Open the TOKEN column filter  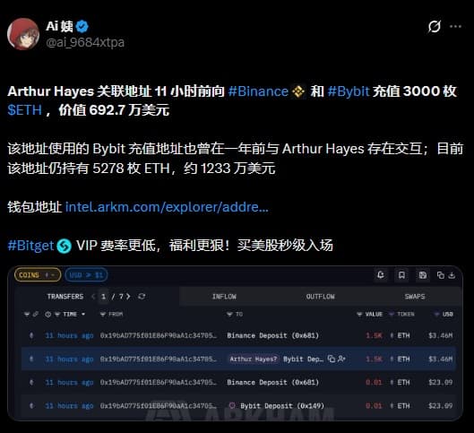tap(392, 315)
